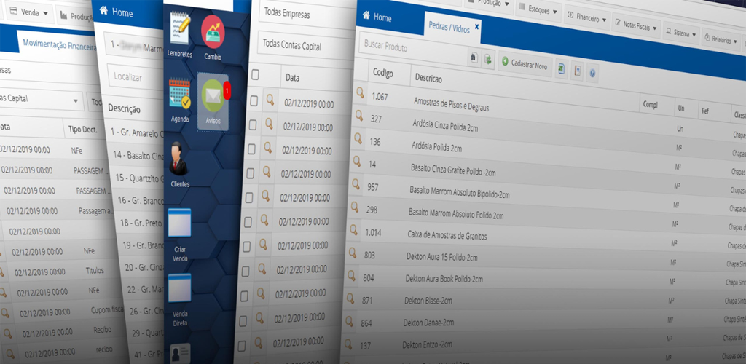Open the Notas Fiscais dropdown menu

(636, 26)
